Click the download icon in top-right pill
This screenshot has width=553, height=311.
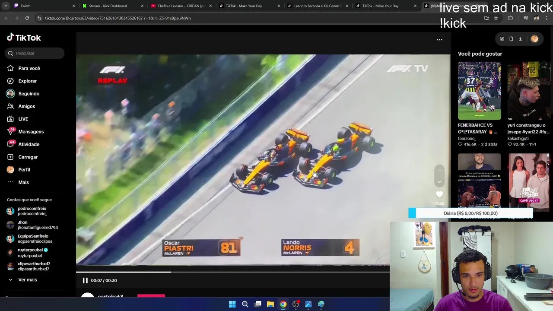520,39
